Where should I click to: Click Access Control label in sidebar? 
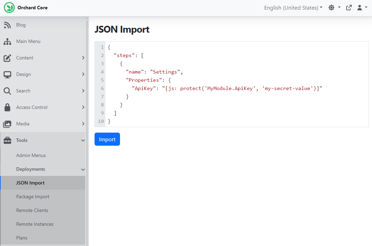coord(32,107)
